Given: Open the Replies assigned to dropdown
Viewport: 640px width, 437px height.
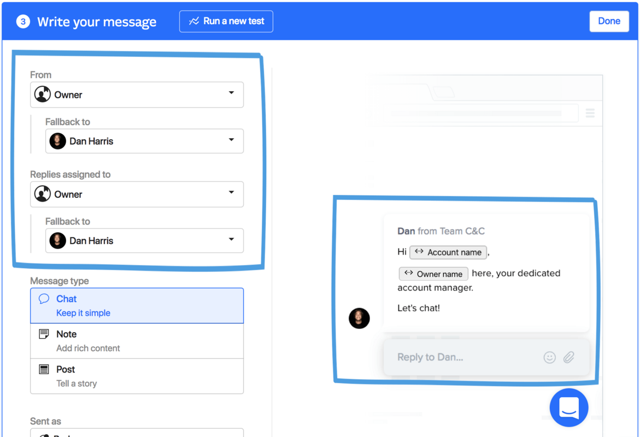Looking at the screenshot, I should pyautogui.click(x=137, y=194).
